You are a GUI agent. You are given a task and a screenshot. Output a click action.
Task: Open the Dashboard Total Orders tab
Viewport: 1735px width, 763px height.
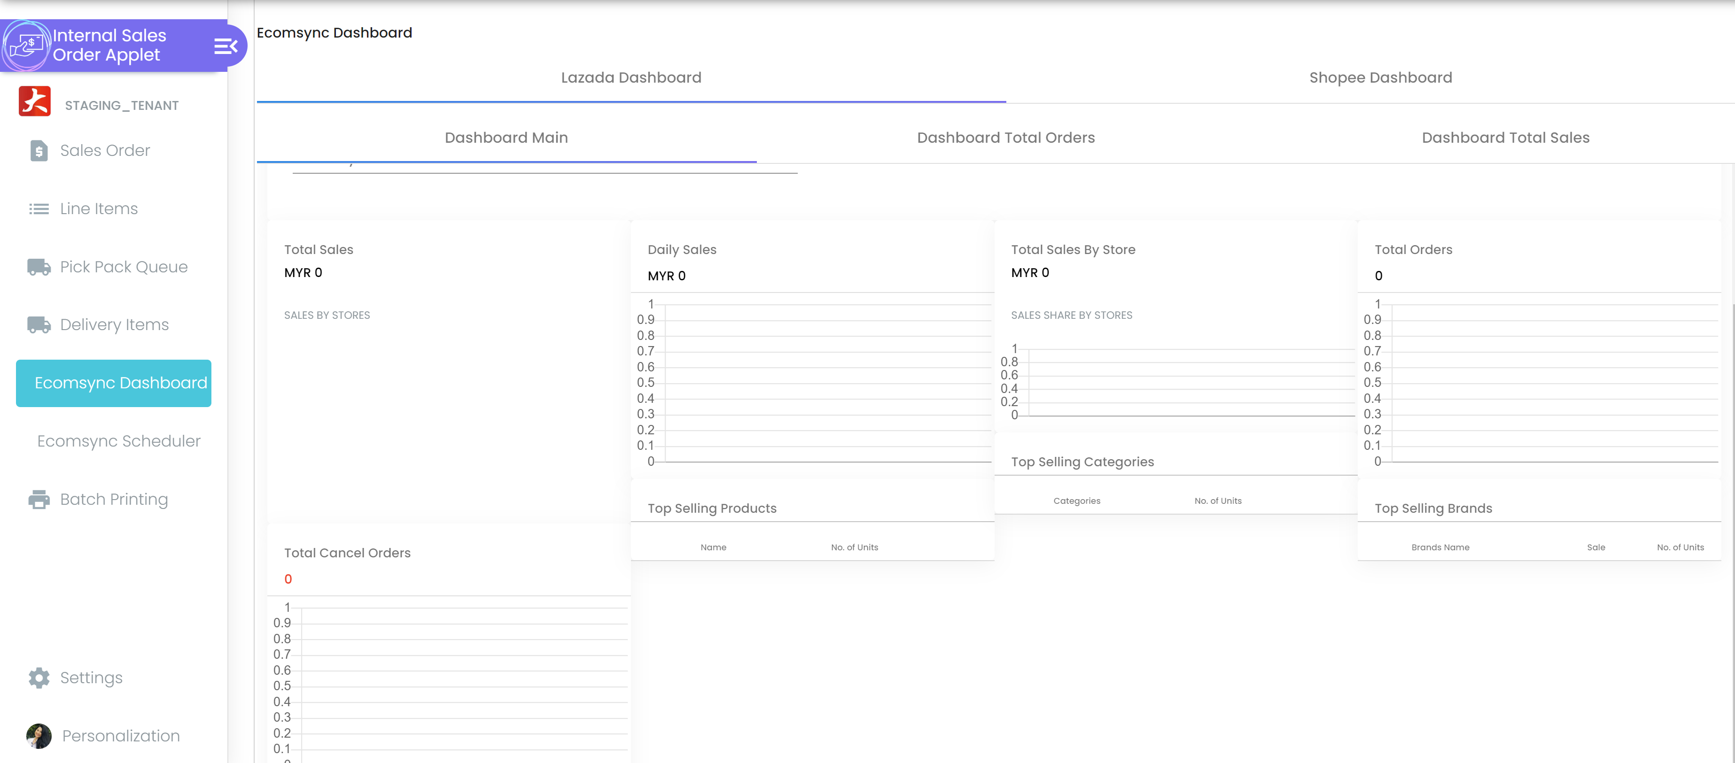coord(1005,138)
